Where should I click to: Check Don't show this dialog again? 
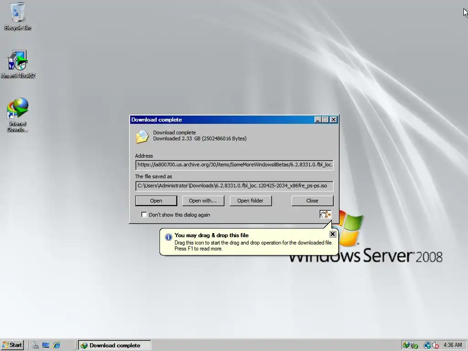pyautogui.click(x=144, y=215)
